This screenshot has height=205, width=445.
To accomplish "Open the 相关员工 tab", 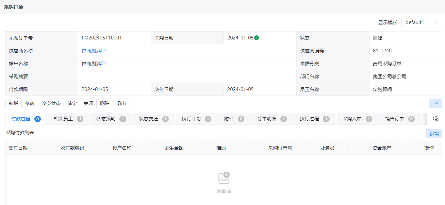I will (x=68, y=119).
